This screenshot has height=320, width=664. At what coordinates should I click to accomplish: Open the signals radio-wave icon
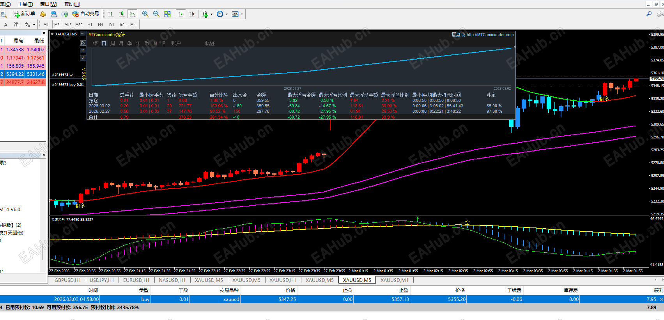65,14
